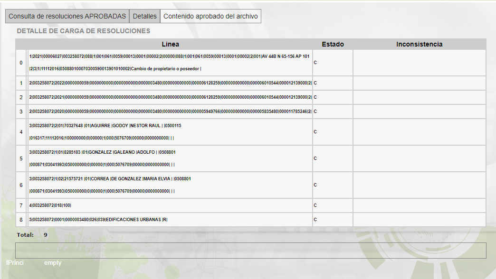496x279 pixels.
Task: Click row number 3 cell
Action: [x=21, y=112]
